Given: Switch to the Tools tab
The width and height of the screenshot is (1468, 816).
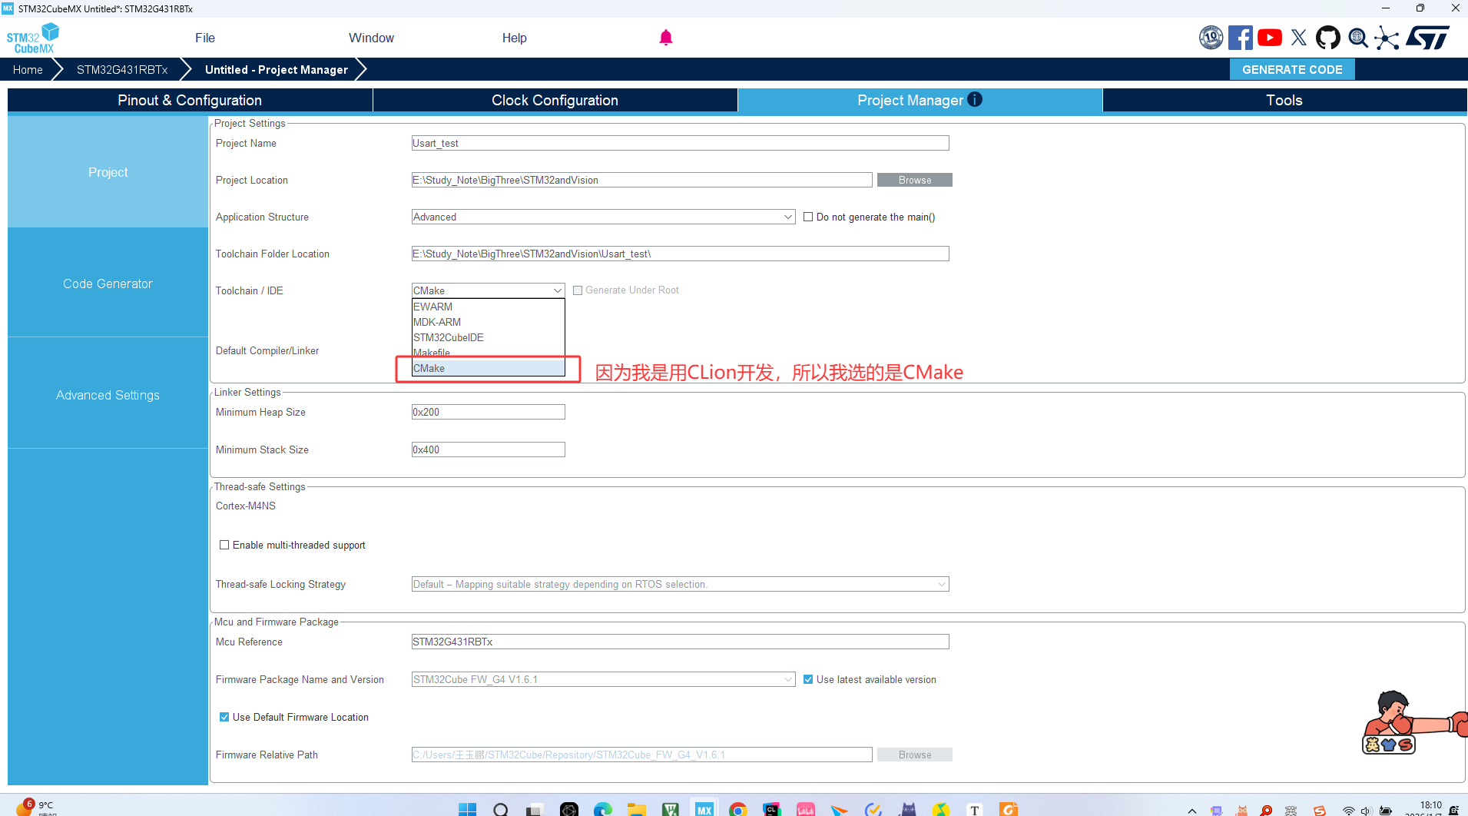Looking at the screenshot, I should pyautogui.click(x=1284, y=100).
